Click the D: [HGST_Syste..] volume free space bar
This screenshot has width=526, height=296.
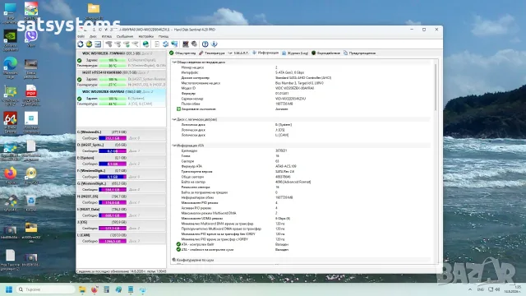[x=113, y=151]
